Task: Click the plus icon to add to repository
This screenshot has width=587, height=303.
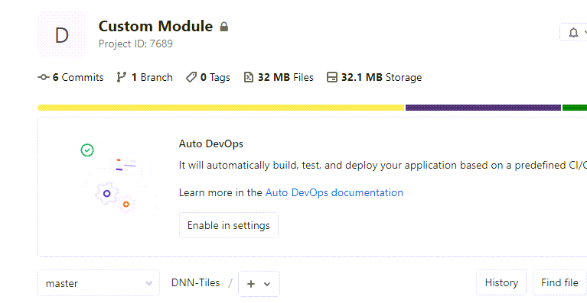Action: click(251, 284)
